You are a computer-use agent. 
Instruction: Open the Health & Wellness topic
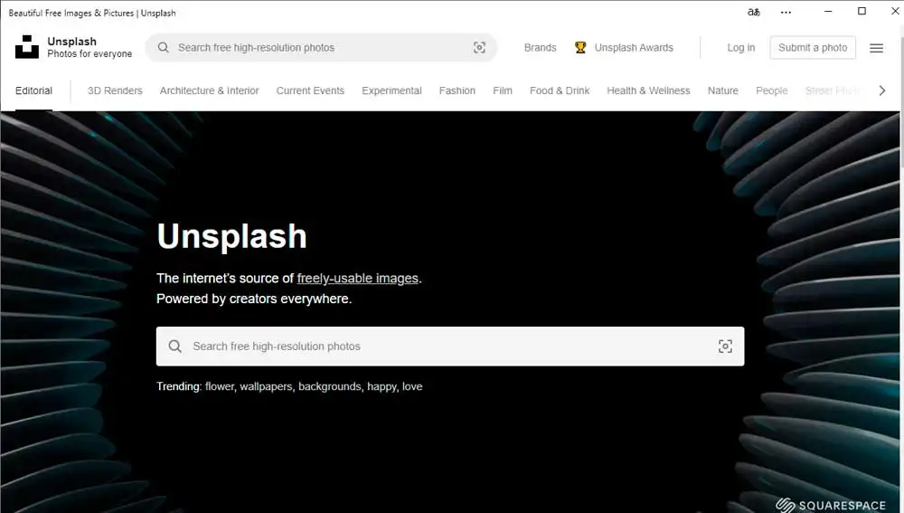(x=648, y=90)
